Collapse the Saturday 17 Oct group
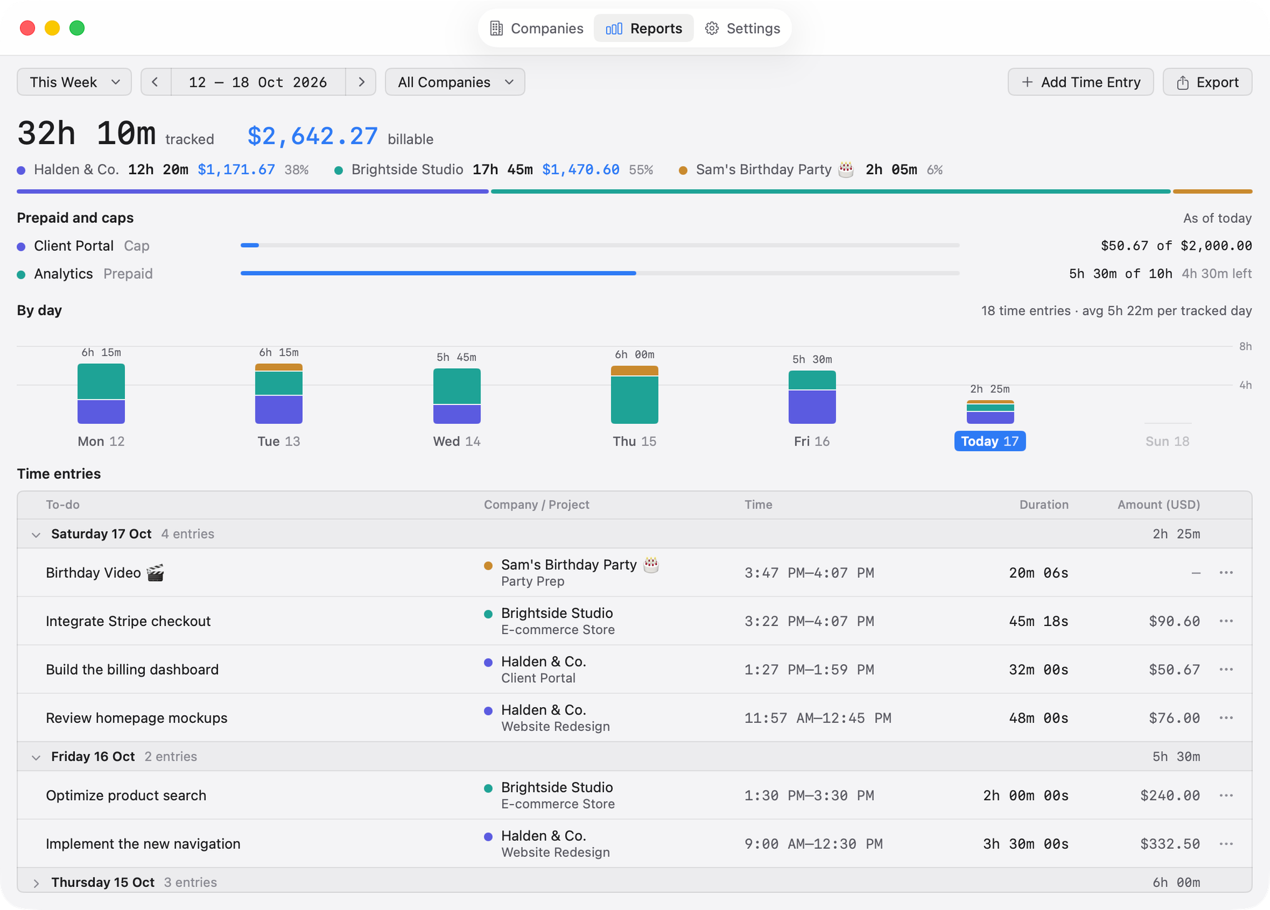The width and height of the screenshot is (1270, 910). (x=36, y=534)
